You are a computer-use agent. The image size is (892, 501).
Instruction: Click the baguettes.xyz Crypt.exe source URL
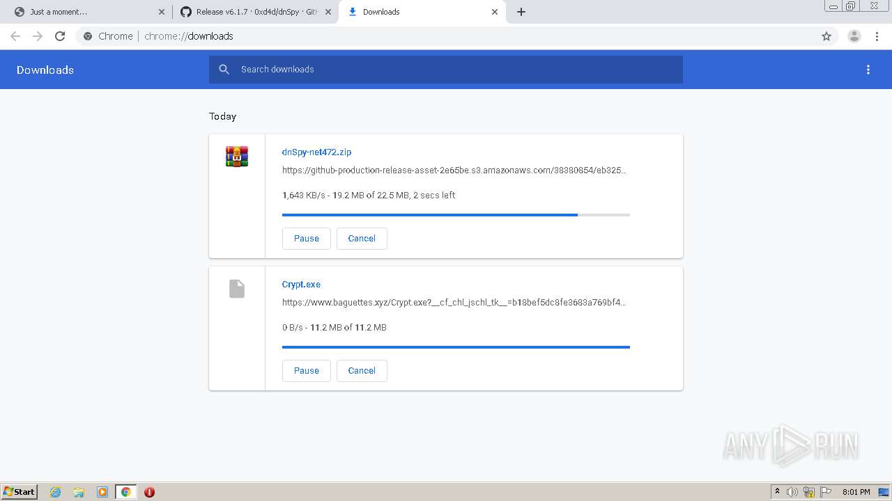pyautogui.click(x=454, y=302)
